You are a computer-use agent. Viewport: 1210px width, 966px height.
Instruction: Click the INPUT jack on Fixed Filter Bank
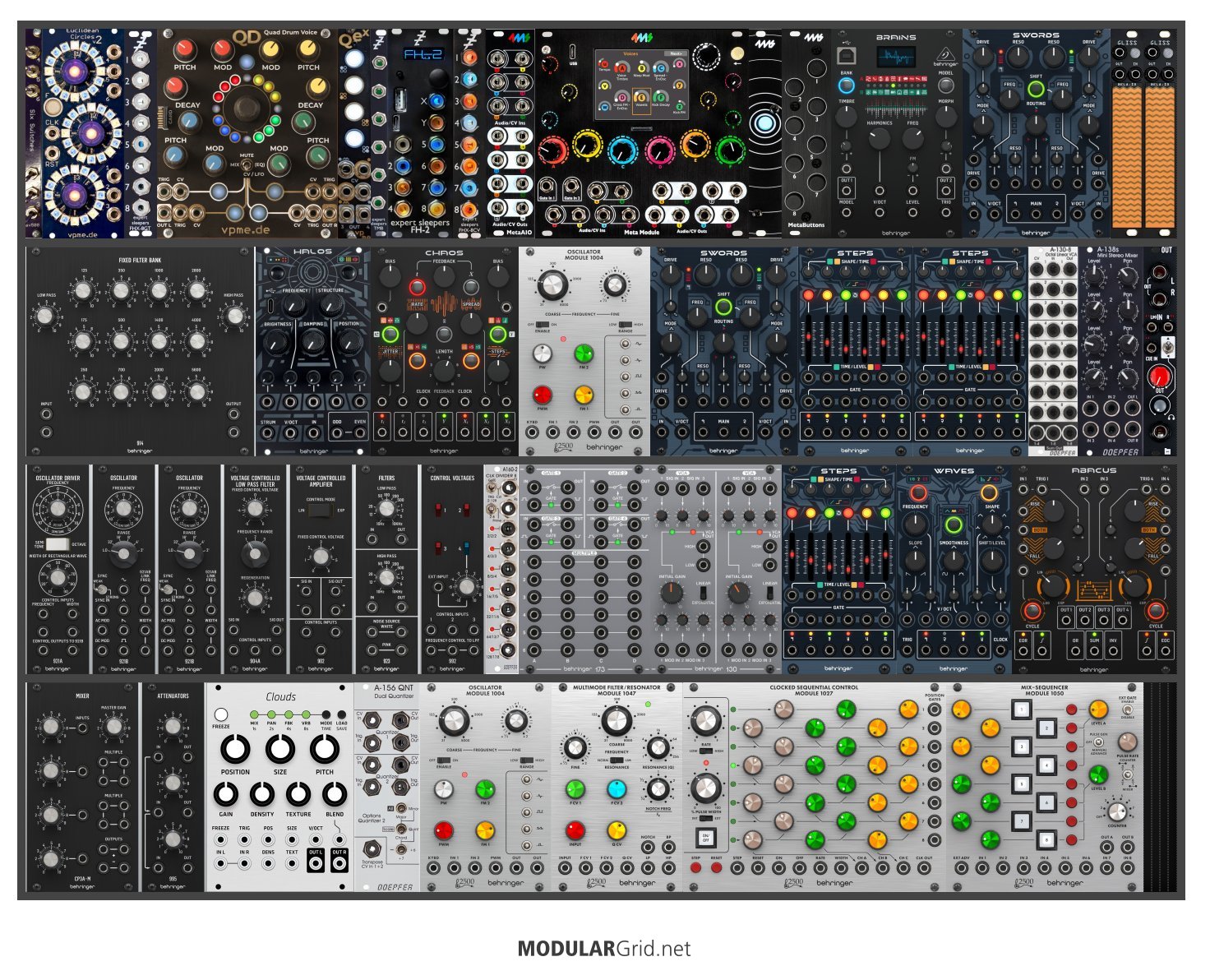point(46,414)
